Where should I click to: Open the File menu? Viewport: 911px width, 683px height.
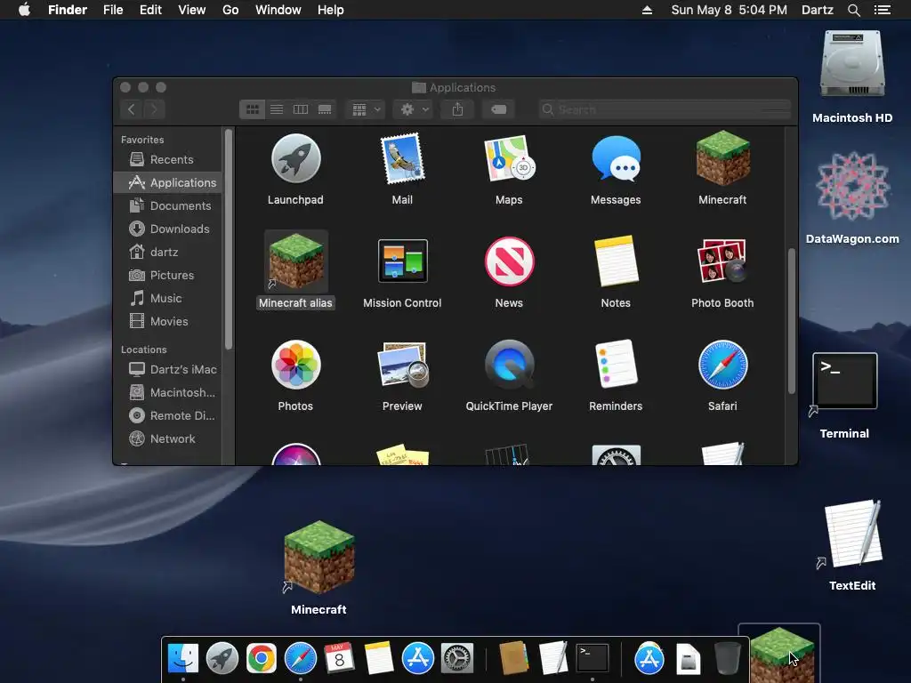click(x=113, y=10)
